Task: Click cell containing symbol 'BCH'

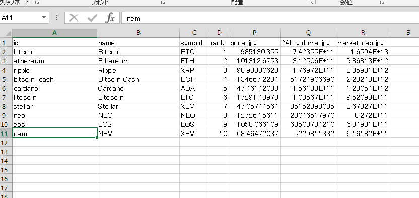Action: pos(194,79)
